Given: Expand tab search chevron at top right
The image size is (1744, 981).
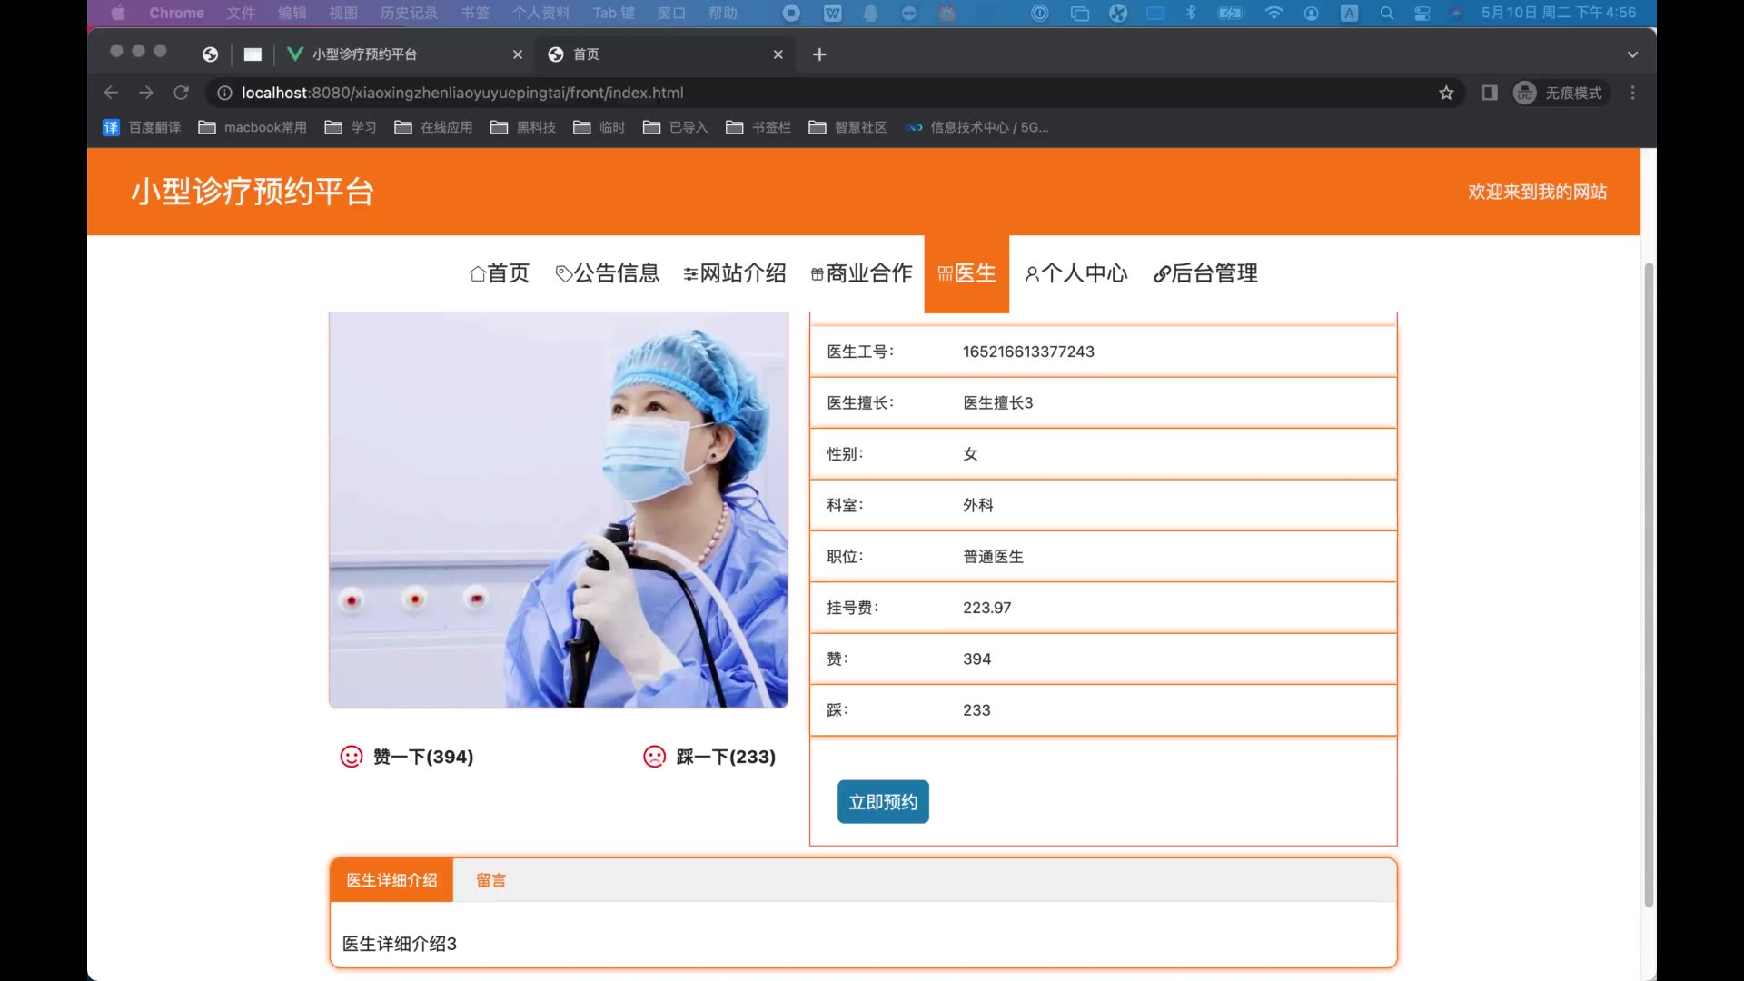Looking at the screenshot, I should point(1632,54).
